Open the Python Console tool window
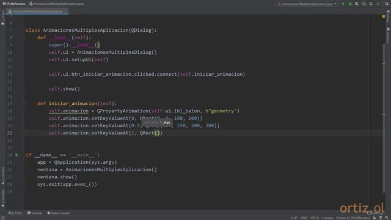Image resolution: width=391 pixels, height=220 pixels. pos(59,213)
